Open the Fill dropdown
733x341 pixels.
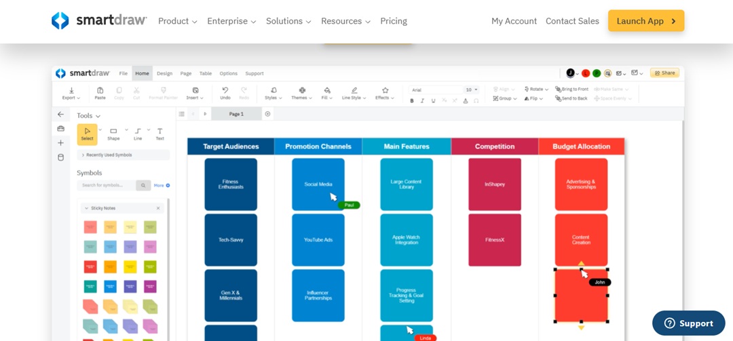pyautogui.click(x=327, y=94)
